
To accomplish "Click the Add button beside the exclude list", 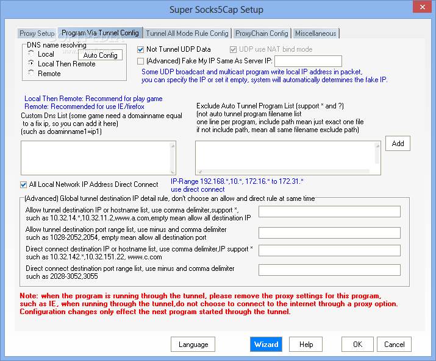I will click(398, 143).
